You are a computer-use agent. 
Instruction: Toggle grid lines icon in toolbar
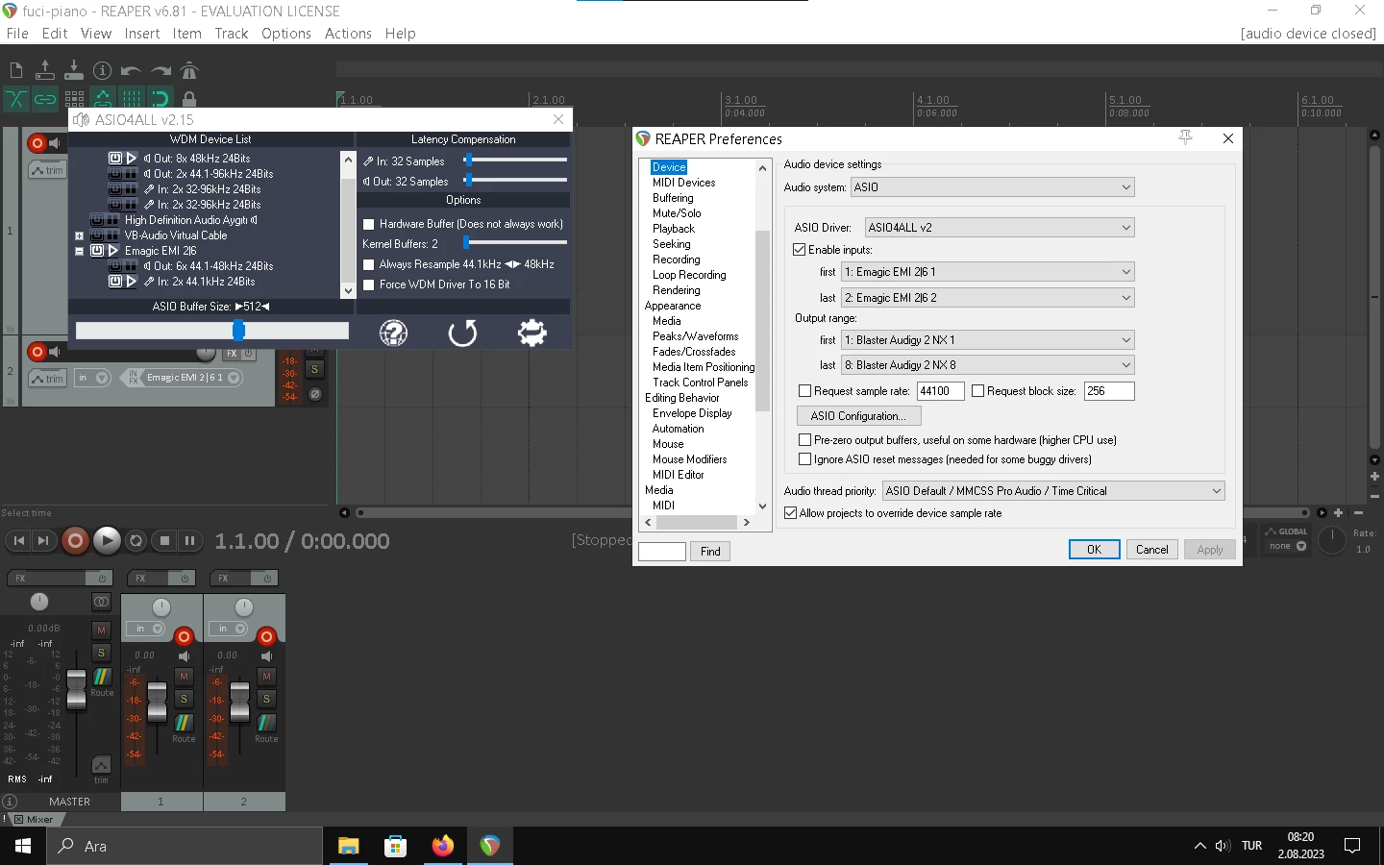click(x=132, y=98)
